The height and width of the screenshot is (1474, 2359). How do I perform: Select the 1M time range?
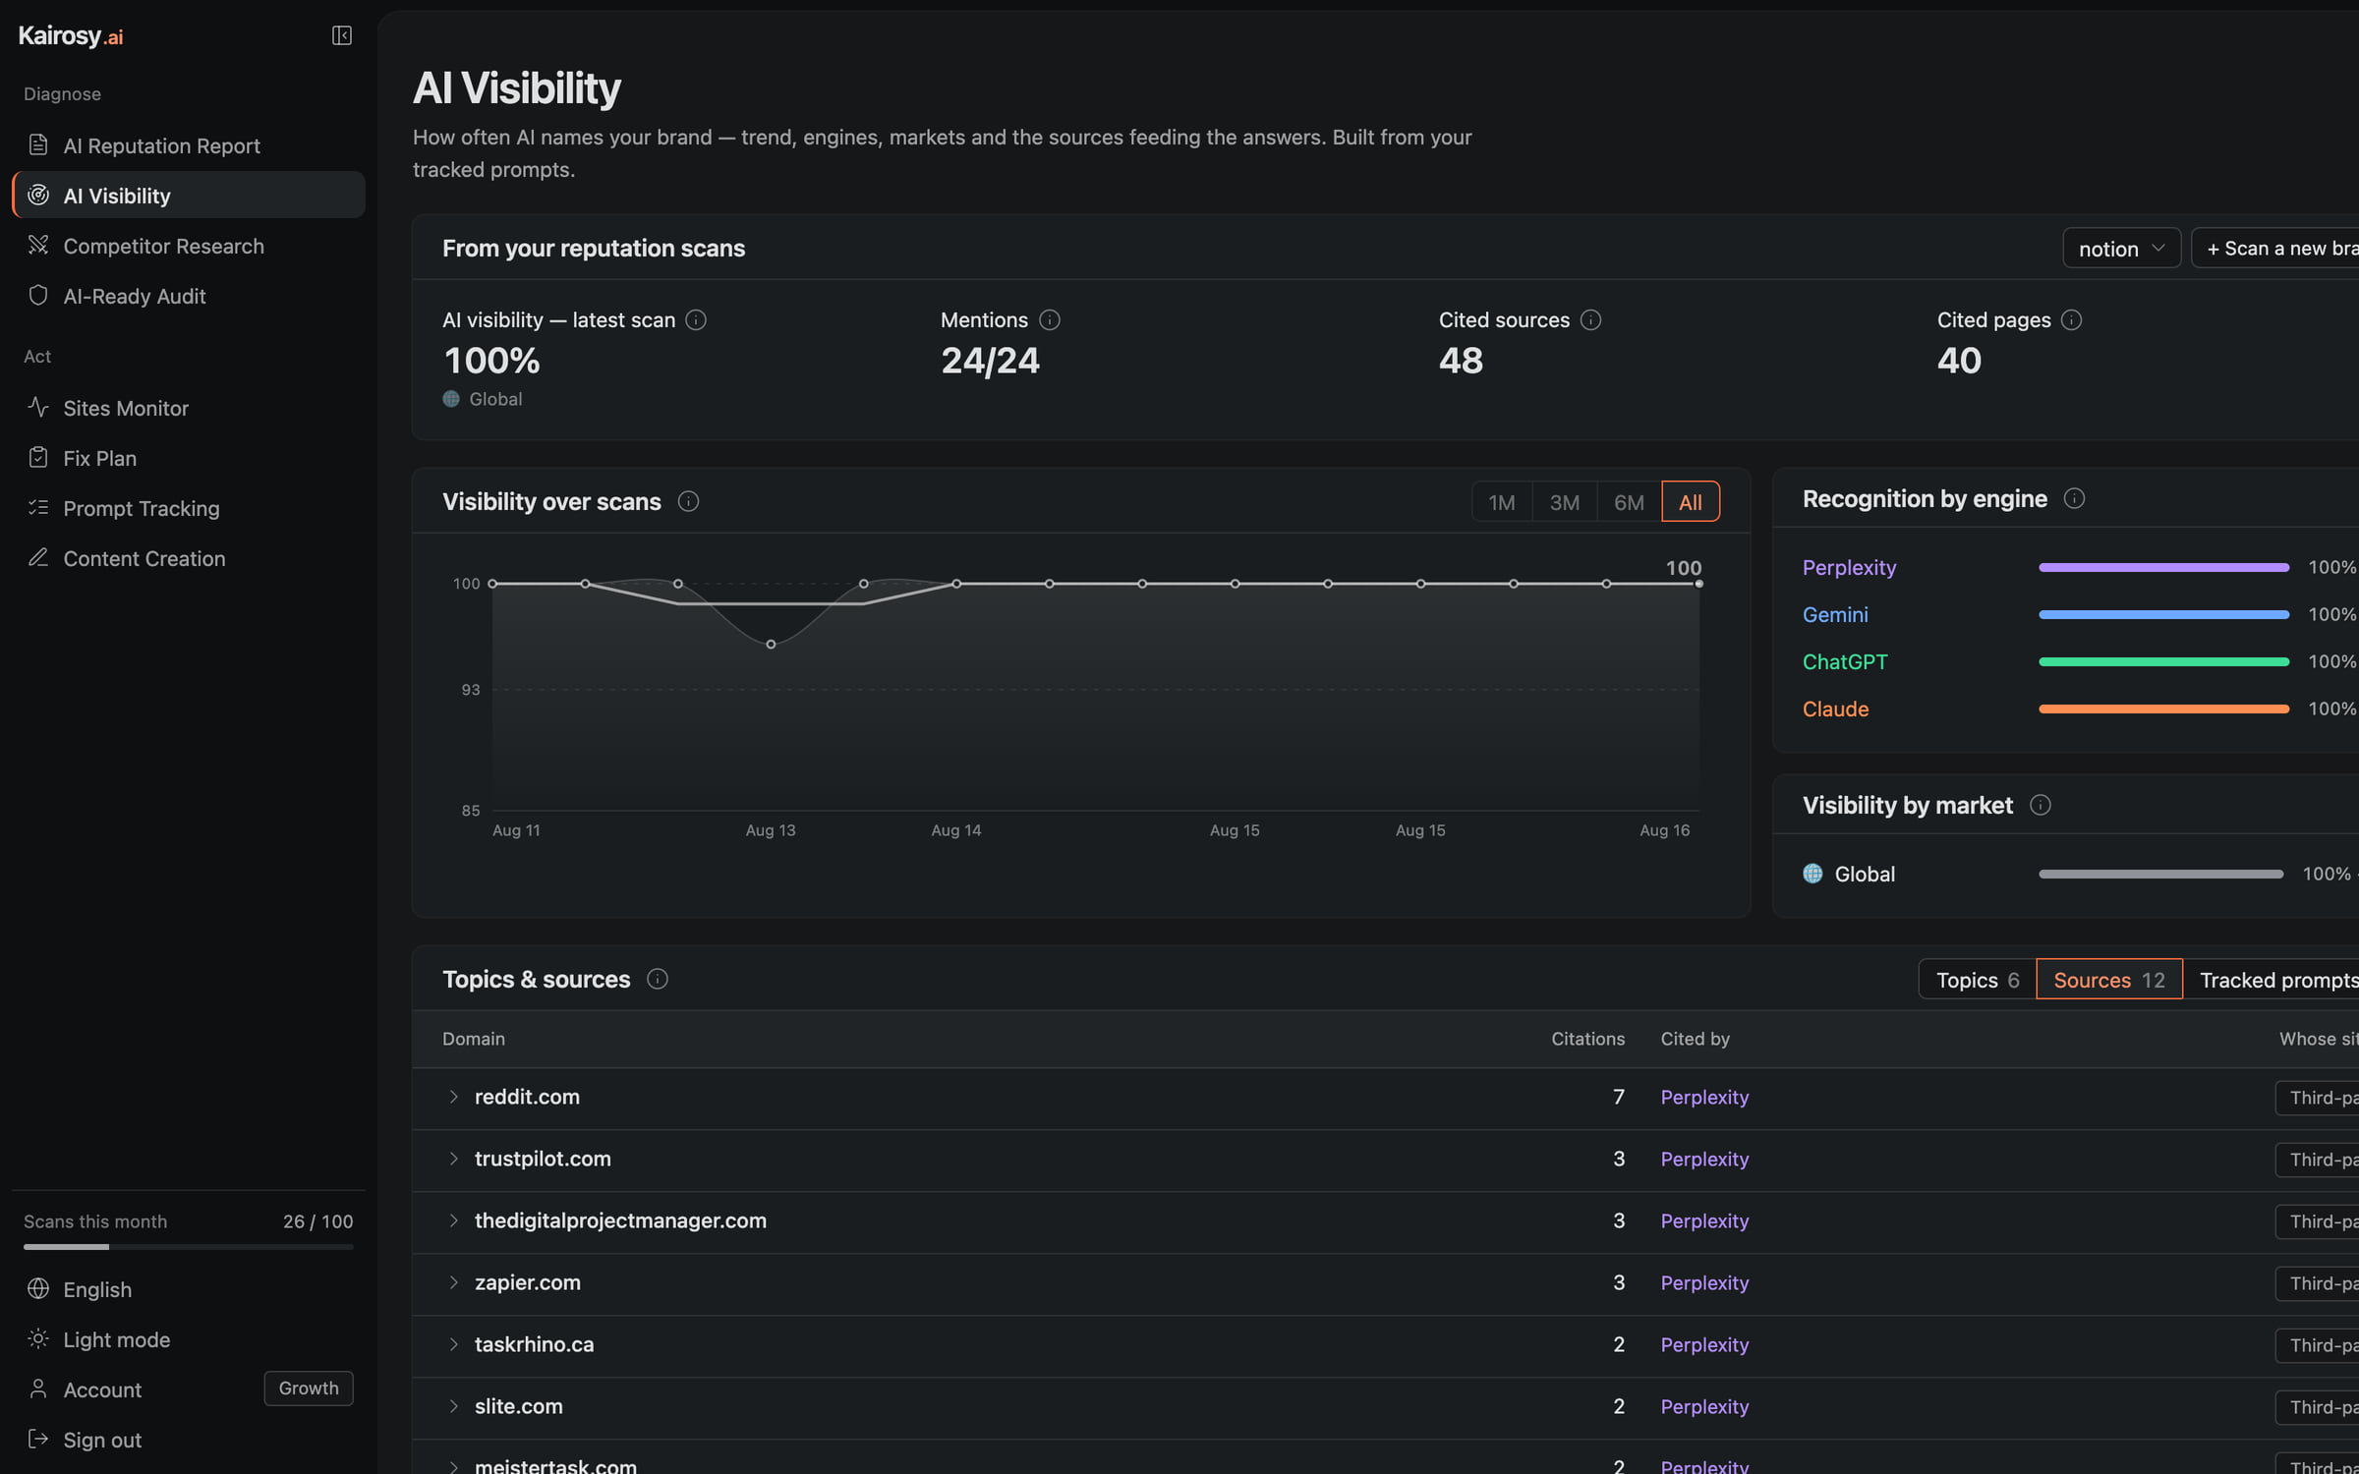[x=1501, y=502]
